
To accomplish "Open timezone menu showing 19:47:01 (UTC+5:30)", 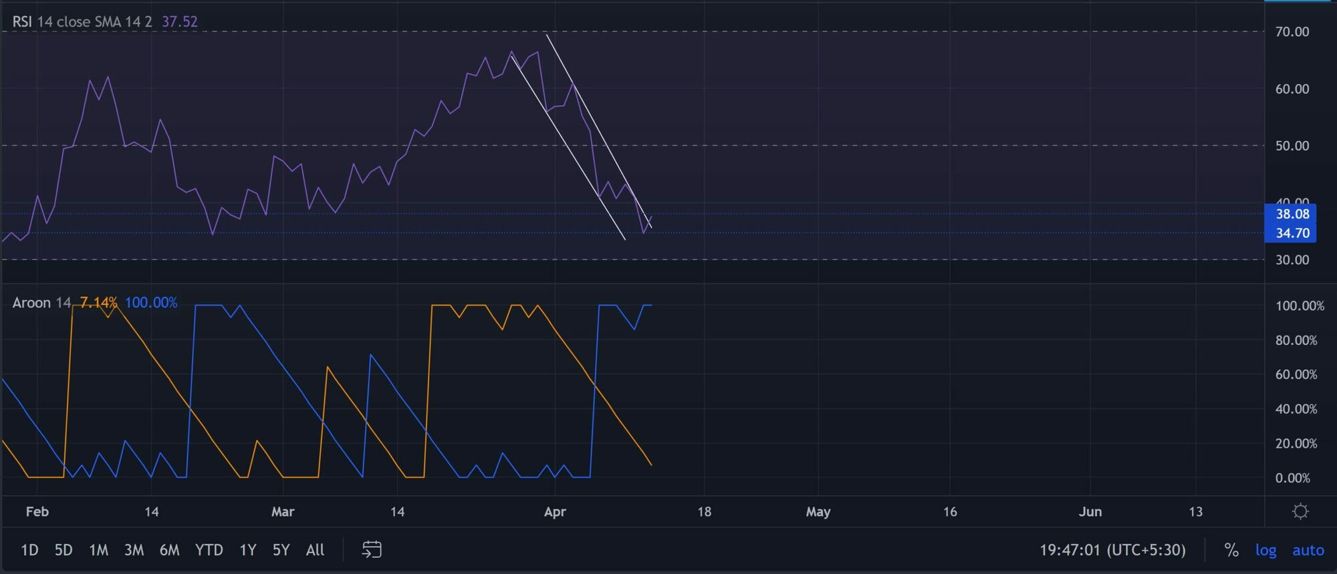I will 1112,550.
